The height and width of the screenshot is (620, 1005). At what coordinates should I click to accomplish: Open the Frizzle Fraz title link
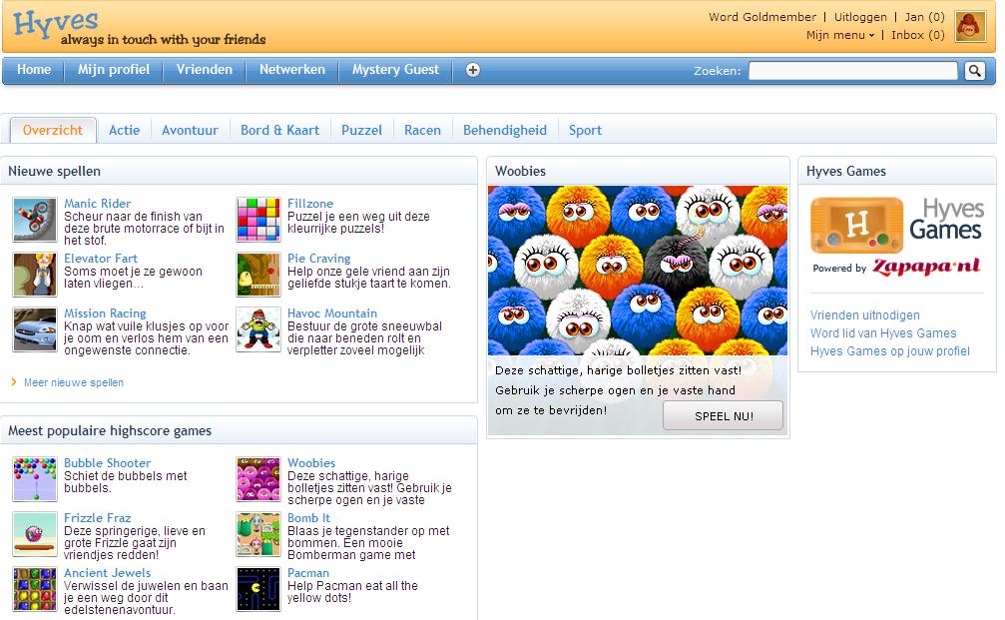pos(98,518)
